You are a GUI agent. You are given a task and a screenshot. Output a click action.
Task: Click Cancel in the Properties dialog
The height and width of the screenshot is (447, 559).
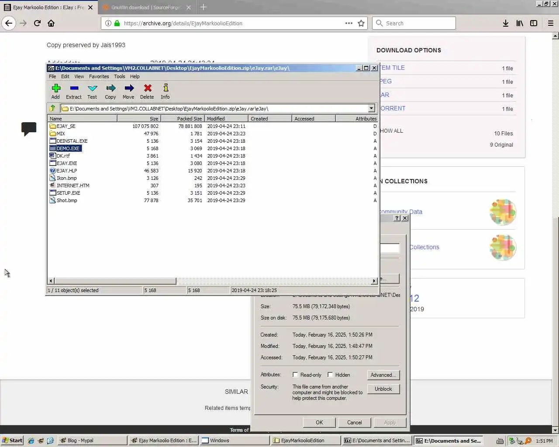coord(355,423)
